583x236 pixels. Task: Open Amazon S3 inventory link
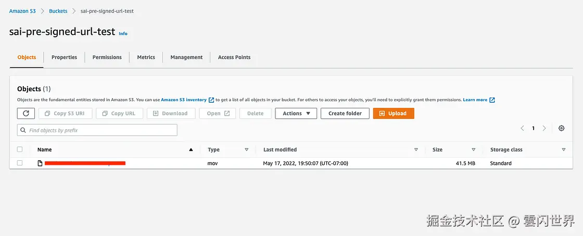pos(184,100)
